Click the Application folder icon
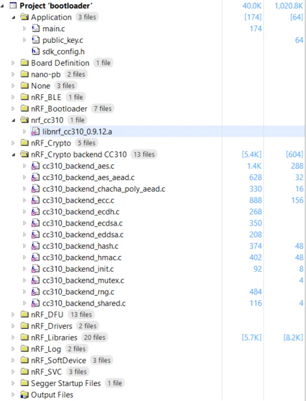 click(24, 17)
